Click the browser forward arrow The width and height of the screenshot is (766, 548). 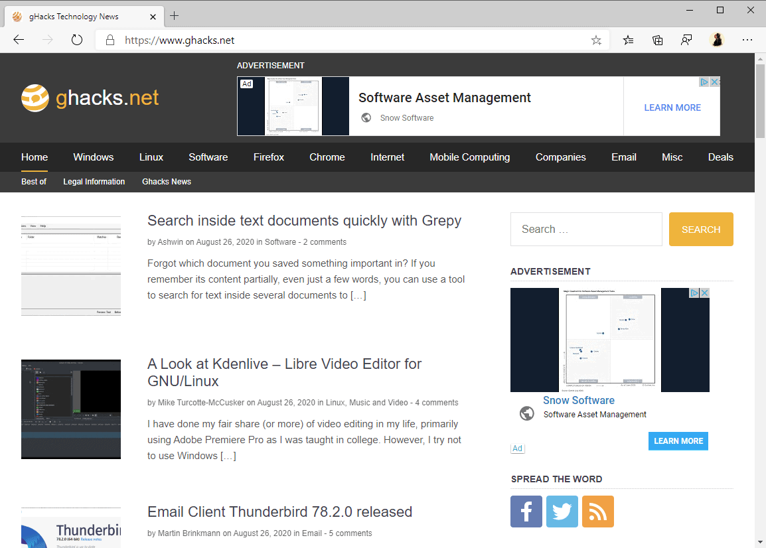pyautogui.click(x=47, y=40)
